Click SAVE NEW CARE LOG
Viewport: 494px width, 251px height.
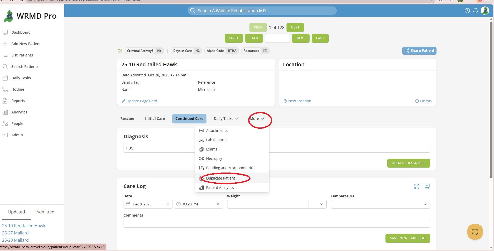pos(408,238)
